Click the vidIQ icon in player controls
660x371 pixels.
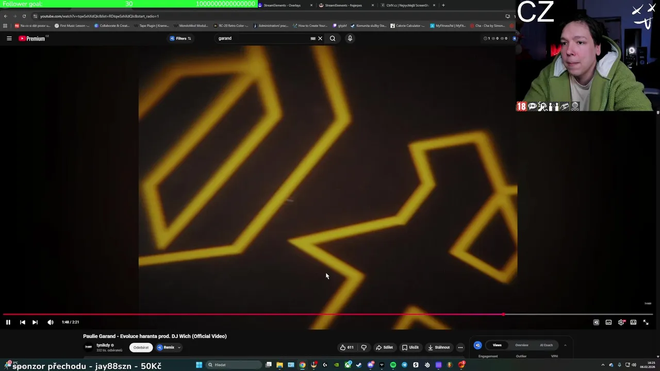(596, 322)
